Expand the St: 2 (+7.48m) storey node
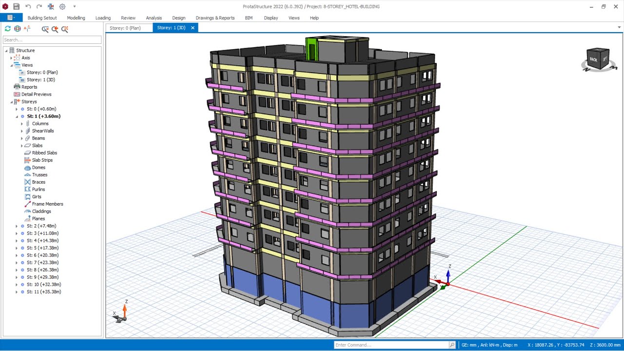 (x=17, y=226)
